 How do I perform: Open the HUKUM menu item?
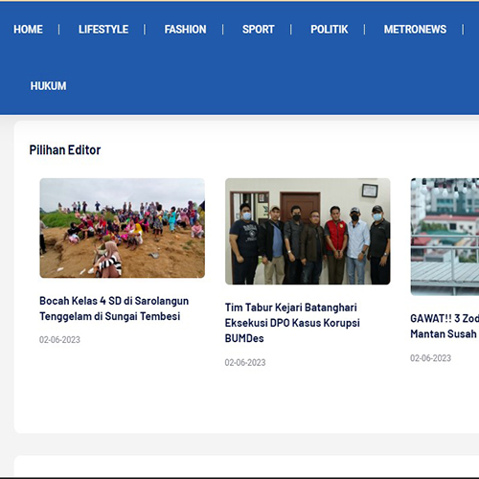point(48,86)
